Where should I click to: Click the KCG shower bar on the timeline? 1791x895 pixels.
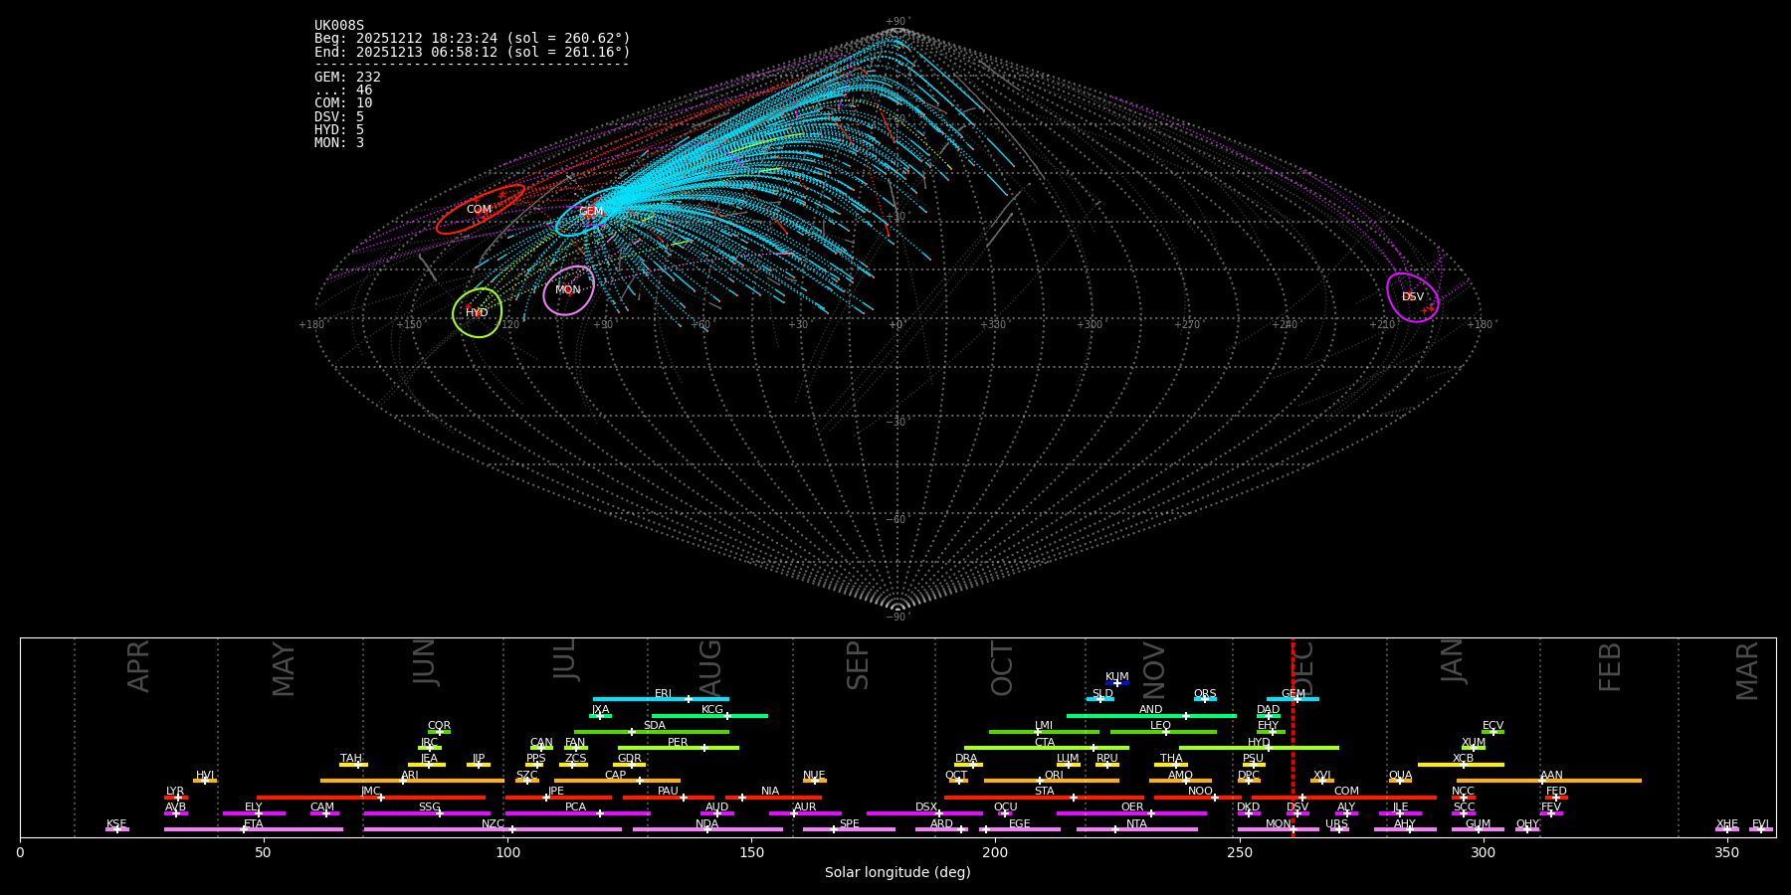click(x=709, y=715)
